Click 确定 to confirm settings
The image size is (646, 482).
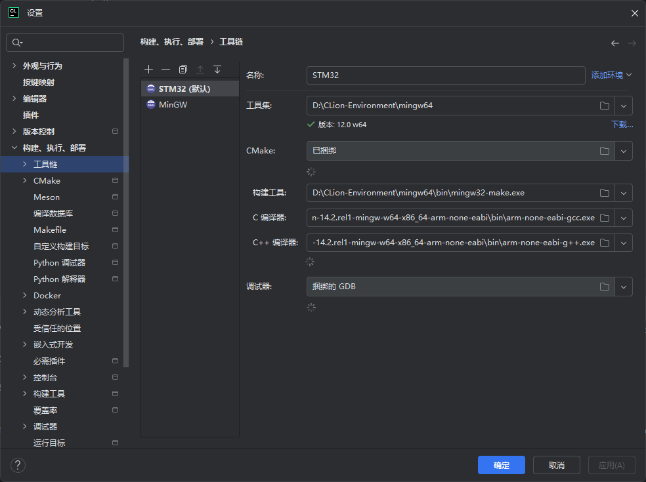[x=502, y=465]
